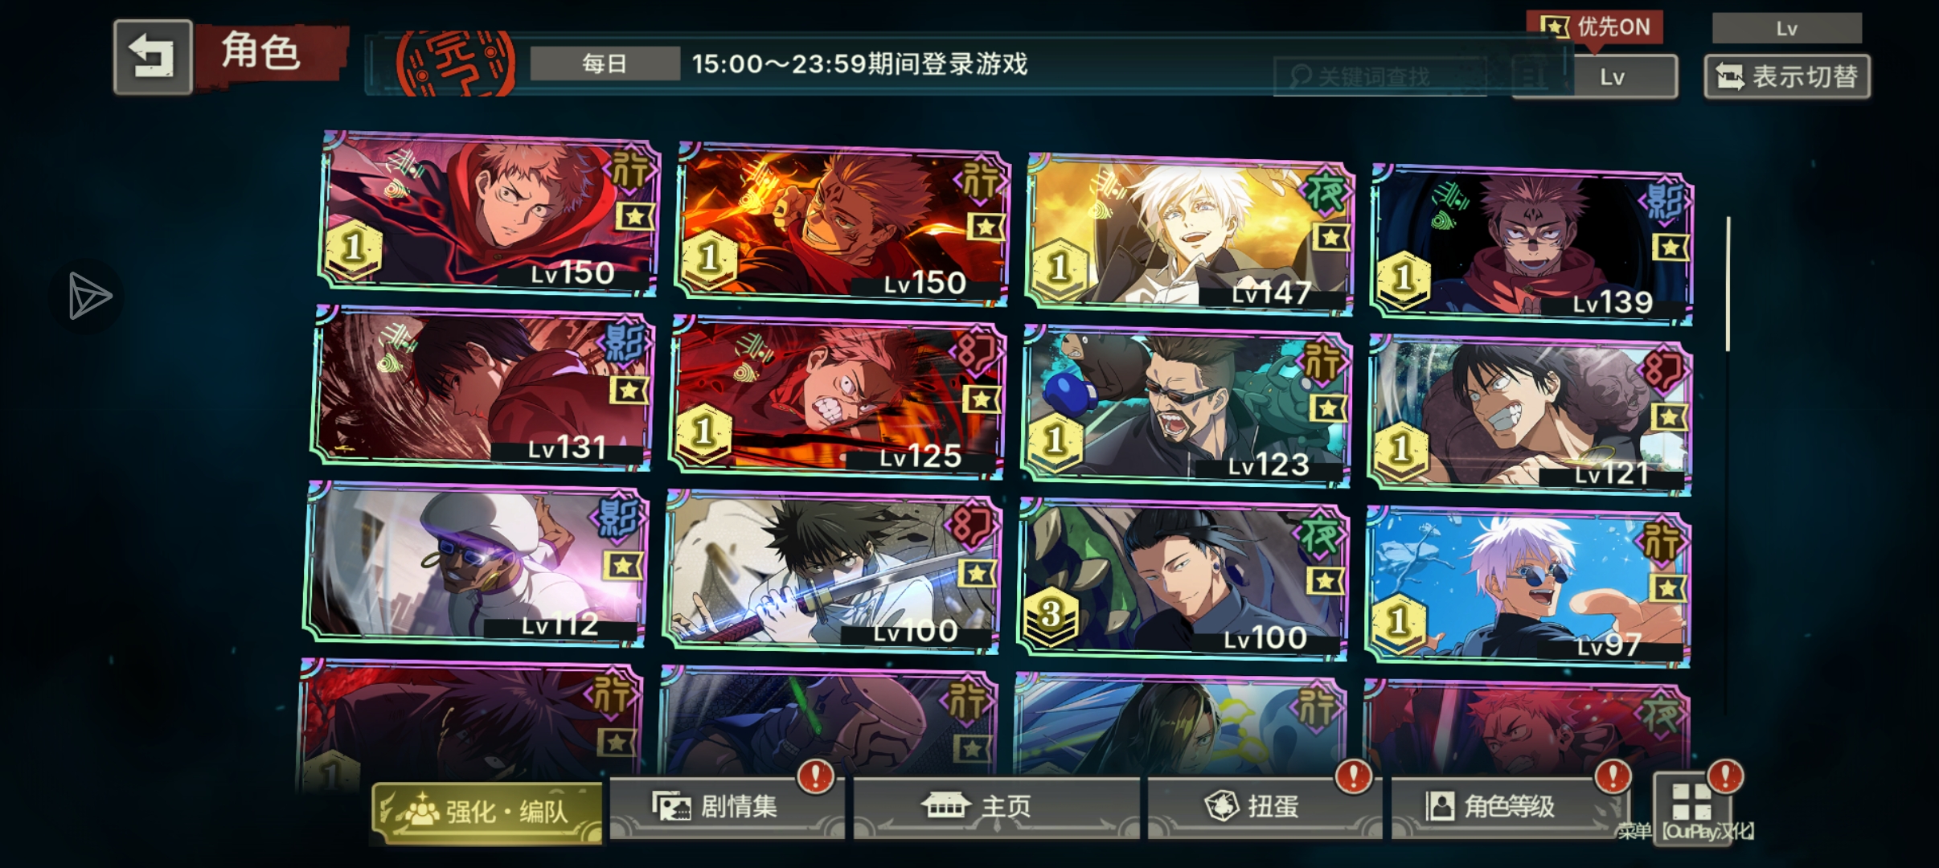This screenshot has height=868, width=1939.
Task: Tap the red 完了 stamp icon
Action: pos(456,63)
